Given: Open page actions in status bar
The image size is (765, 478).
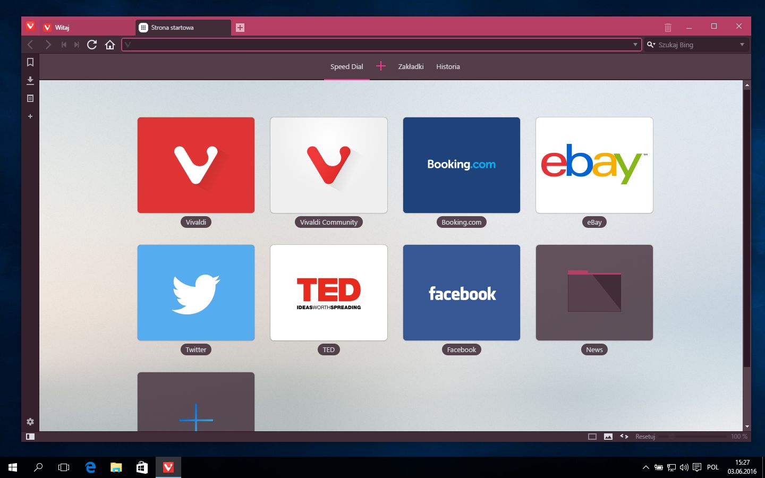Looking at the screenshot, I should pos(624,437).
